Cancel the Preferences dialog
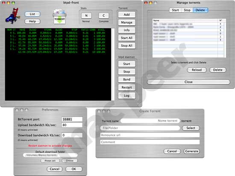235x176 pixels. point(55,169)
